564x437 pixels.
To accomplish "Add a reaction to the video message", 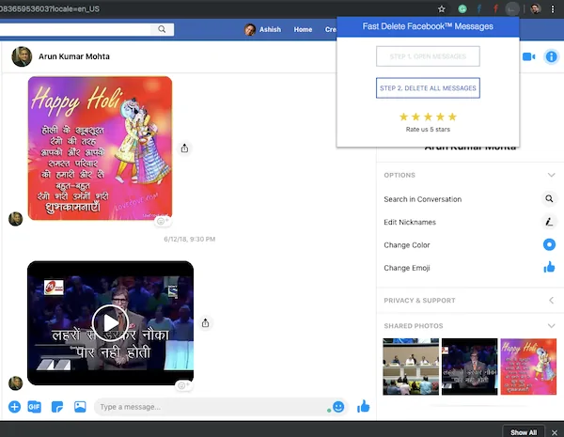I will 183,385.
